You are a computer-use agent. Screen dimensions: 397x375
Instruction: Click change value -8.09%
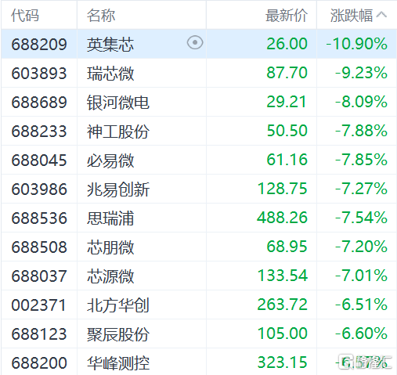[361, 102]
